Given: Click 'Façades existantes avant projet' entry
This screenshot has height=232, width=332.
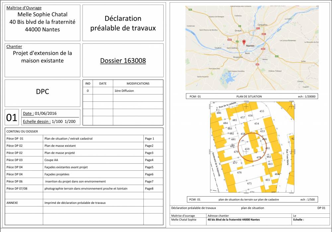Looking at the screenshot, I should (x=66, y=167).
